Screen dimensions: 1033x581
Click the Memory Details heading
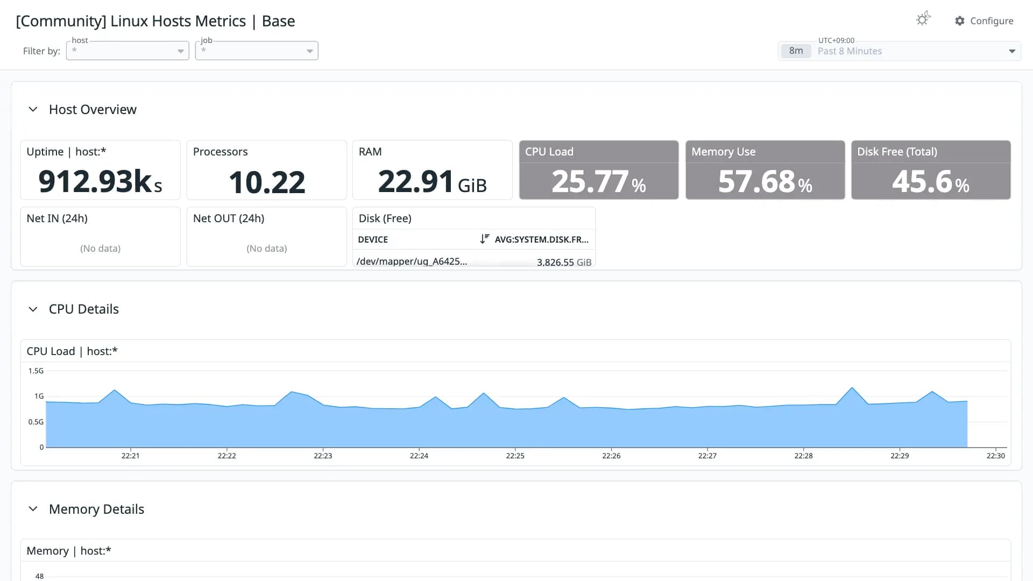click(x=96, y=509)
